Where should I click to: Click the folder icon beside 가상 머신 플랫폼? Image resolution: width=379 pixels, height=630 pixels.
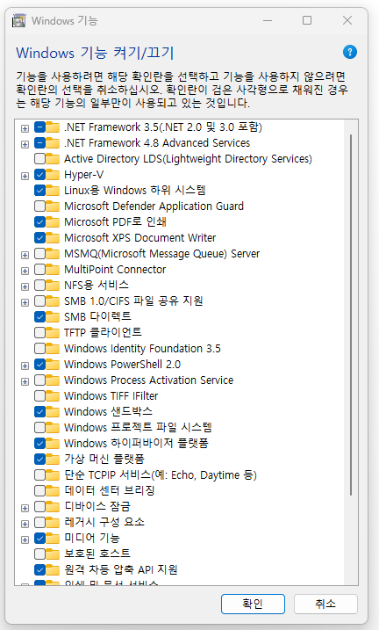(53, 459)
